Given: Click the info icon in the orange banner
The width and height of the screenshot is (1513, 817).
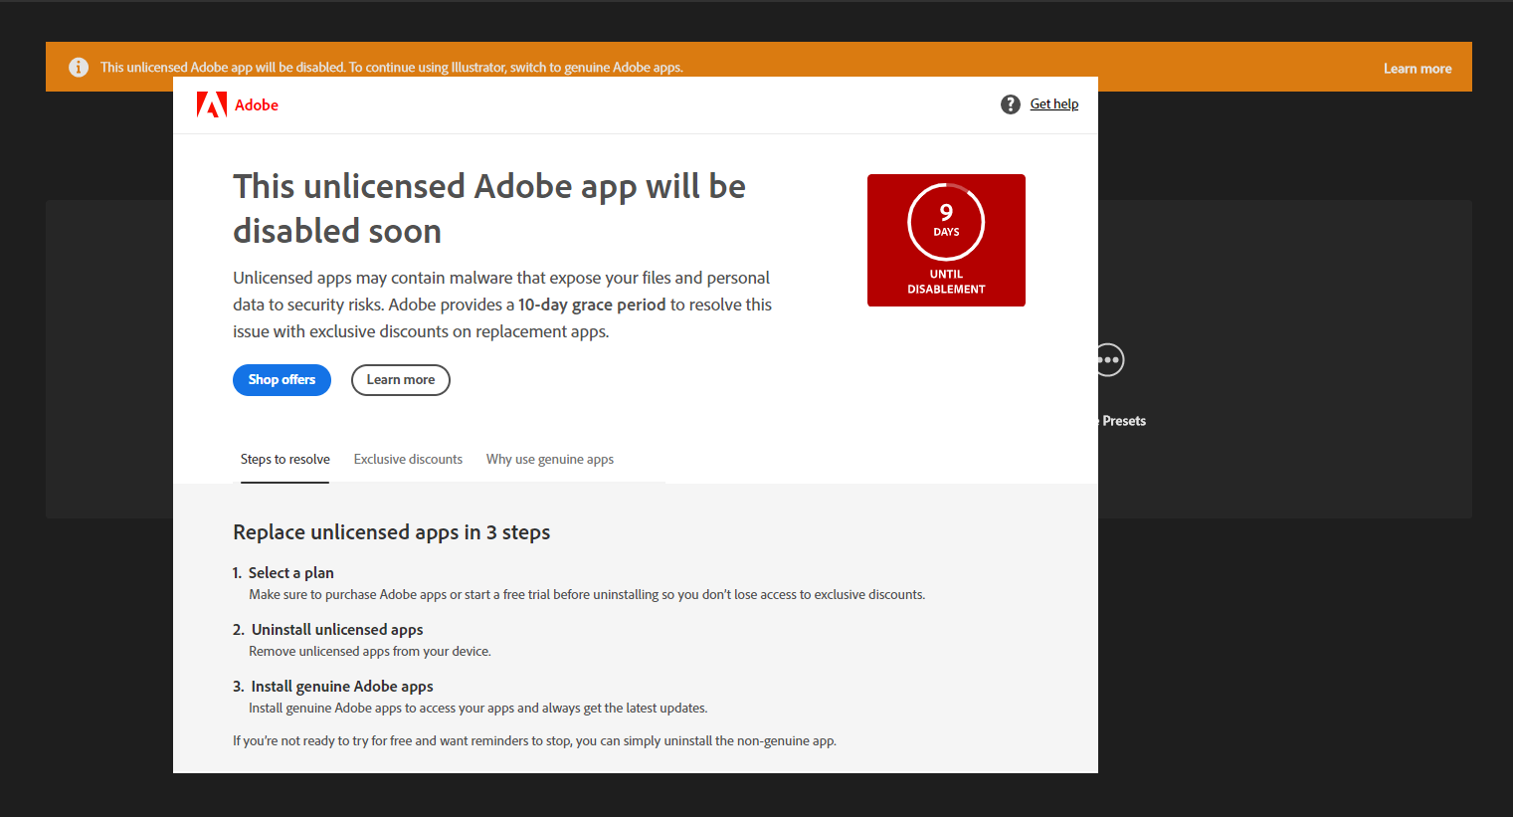Looking at the screenshot, I should (79, 68).
